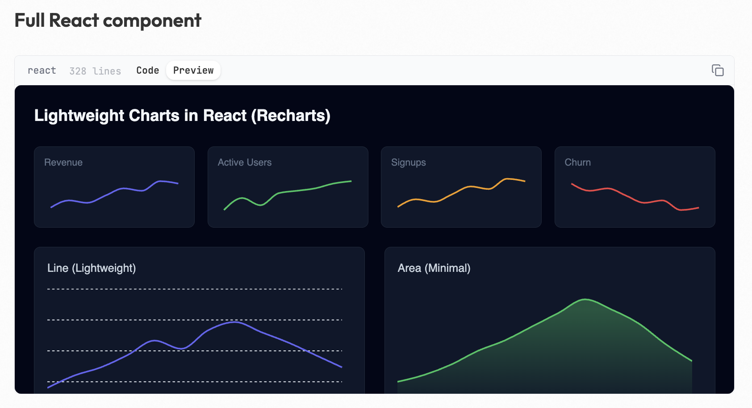This screenshot has height=408, width=752.
Task: Click the Line (Lightweight) chart title
Action: click(92, 268)
